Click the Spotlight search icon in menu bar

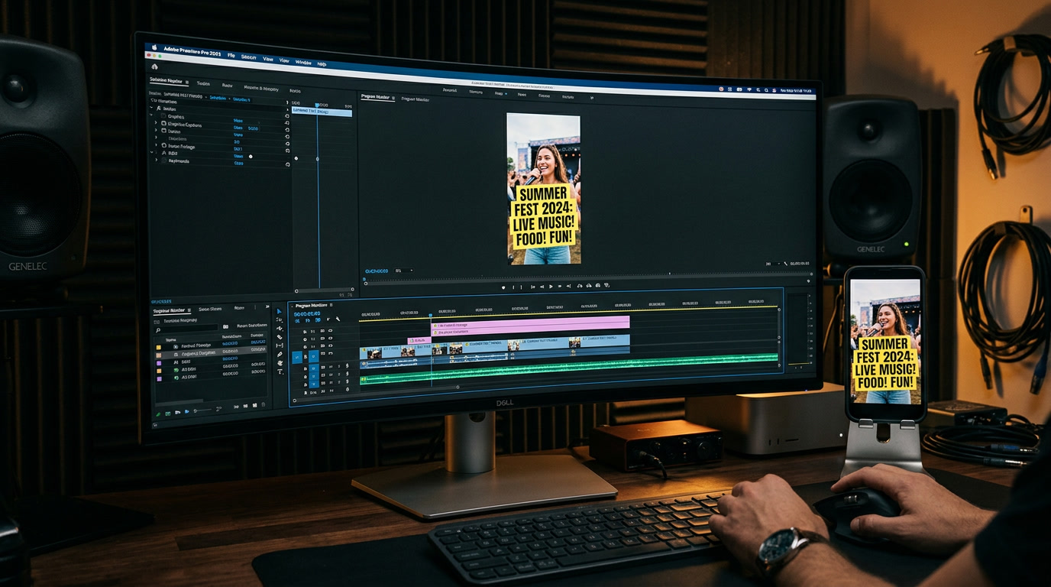pos(766,90)
